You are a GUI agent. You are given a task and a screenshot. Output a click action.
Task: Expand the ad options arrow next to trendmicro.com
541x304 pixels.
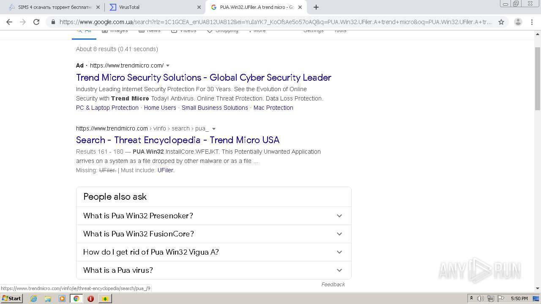(168, 65)
